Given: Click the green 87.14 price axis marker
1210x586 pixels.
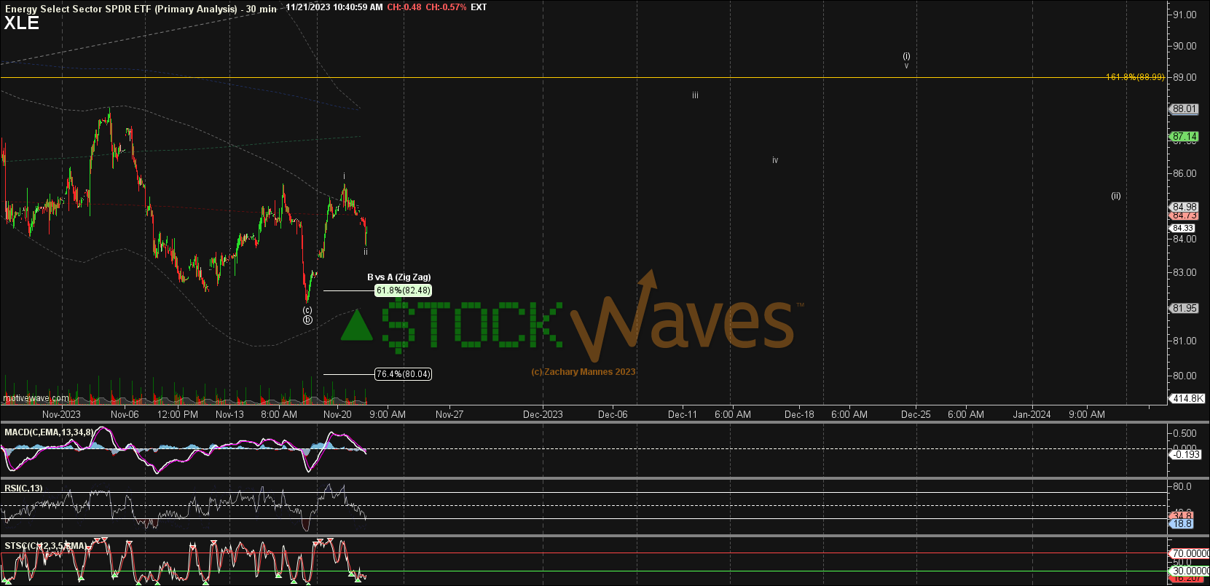Looking at the screenshot, I should click(x=1185, y=136).
